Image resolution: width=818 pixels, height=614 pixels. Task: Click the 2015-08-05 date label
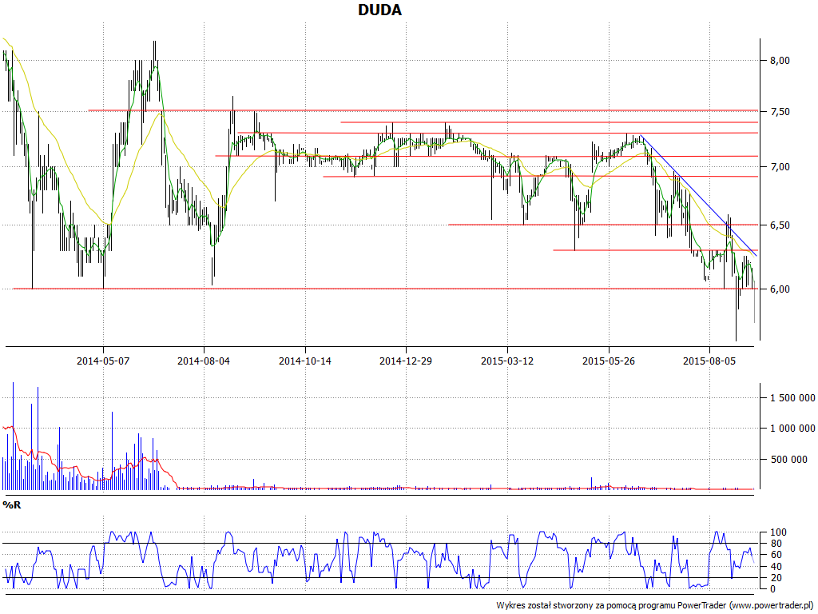click(709, 361)
